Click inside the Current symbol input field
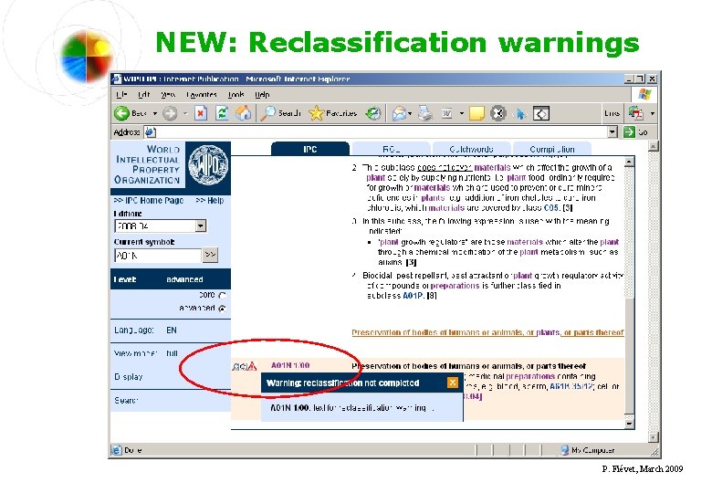The image size is (712, 493). (x=158, y=255)
